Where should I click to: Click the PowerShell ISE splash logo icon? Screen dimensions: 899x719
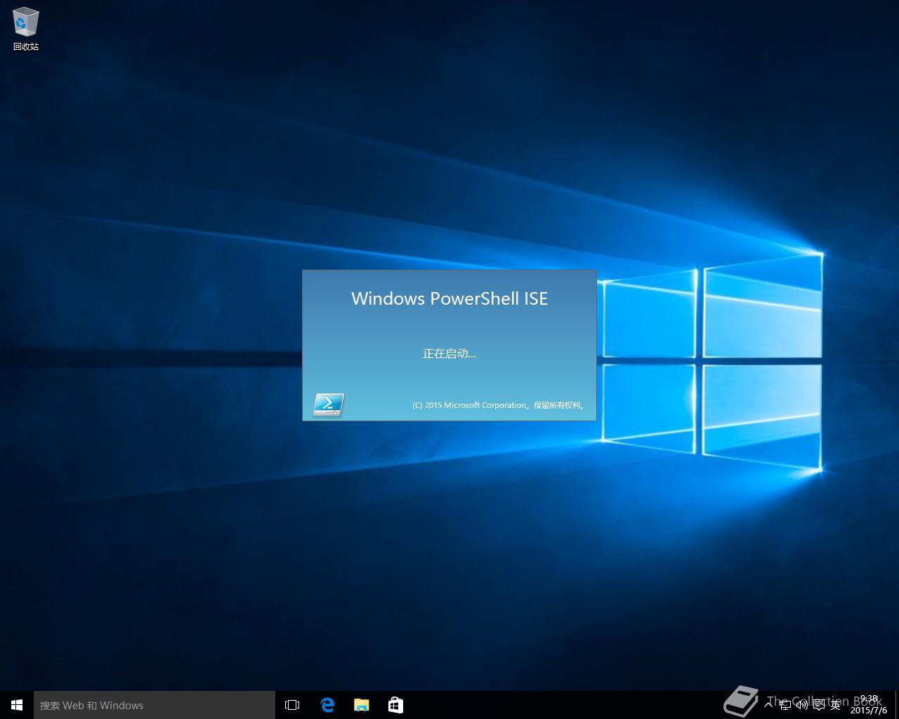tap(328, 404)
